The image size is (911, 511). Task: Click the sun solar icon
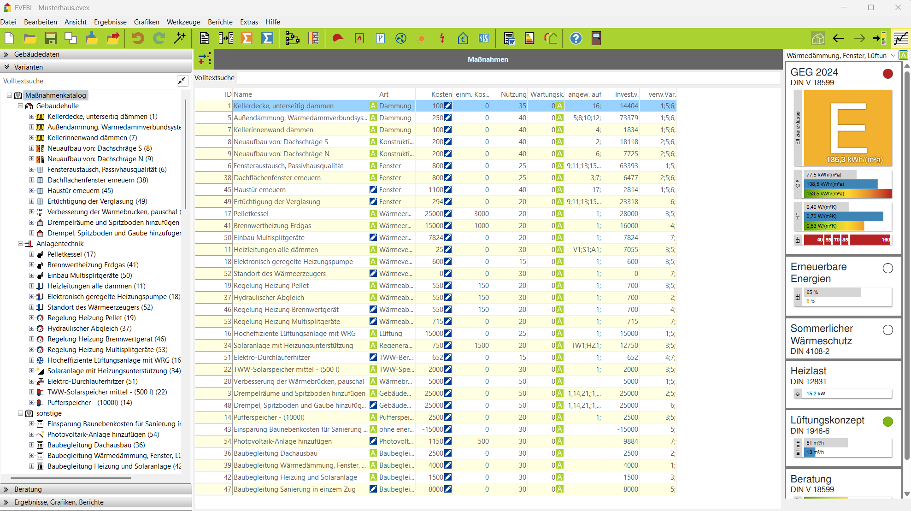(421, 39)
